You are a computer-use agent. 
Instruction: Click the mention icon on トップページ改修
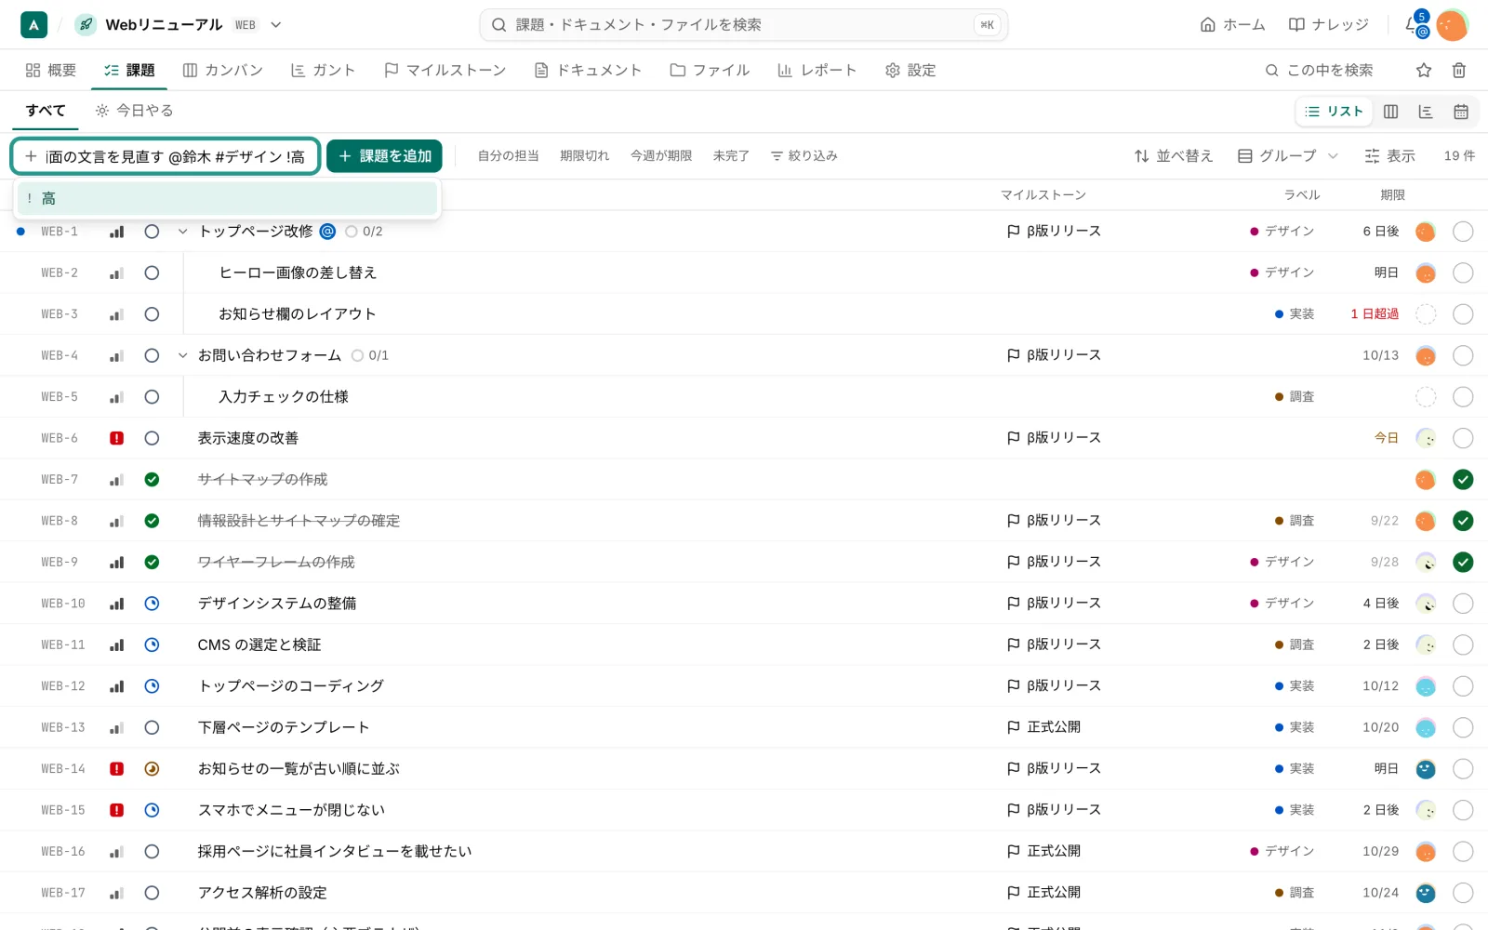pos(327,232)
